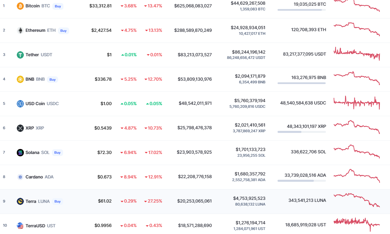Click the XRP black logo icon
The width and height of the screenshot is (390, 234).
pos(20,128)
